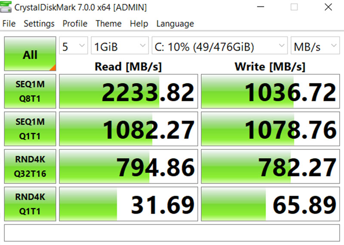Click the empty comment field at bottom
This screenshot has width=344, height=245.
coord(172,233)
